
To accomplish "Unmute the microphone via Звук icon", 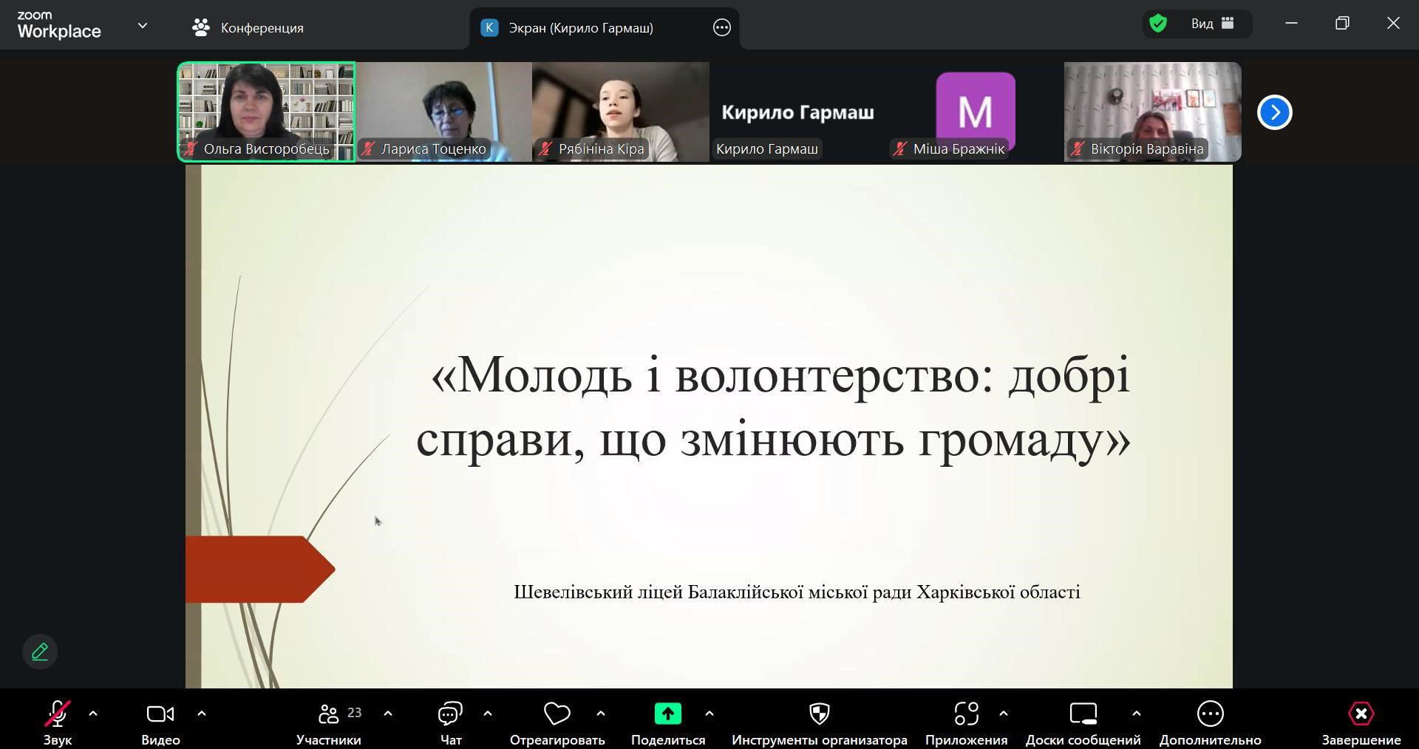I will (58, 713).
